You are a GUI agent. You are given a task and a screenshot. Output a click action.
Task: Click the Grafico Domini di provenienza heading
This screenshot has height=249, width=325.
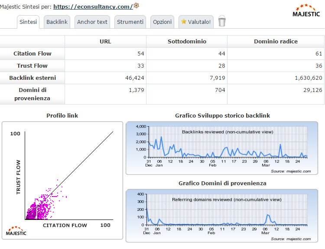(x=222, y=183)
